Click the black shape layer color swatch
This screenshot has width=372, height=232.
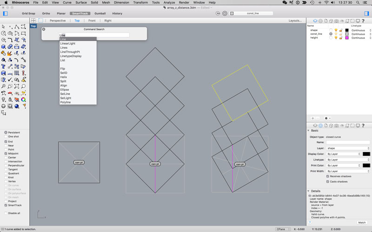click(x=347, y=30)
